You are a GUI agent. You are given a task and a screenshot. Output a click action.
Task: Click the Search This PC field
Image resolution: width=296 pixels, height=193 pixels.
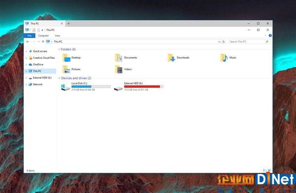point(249,42)
